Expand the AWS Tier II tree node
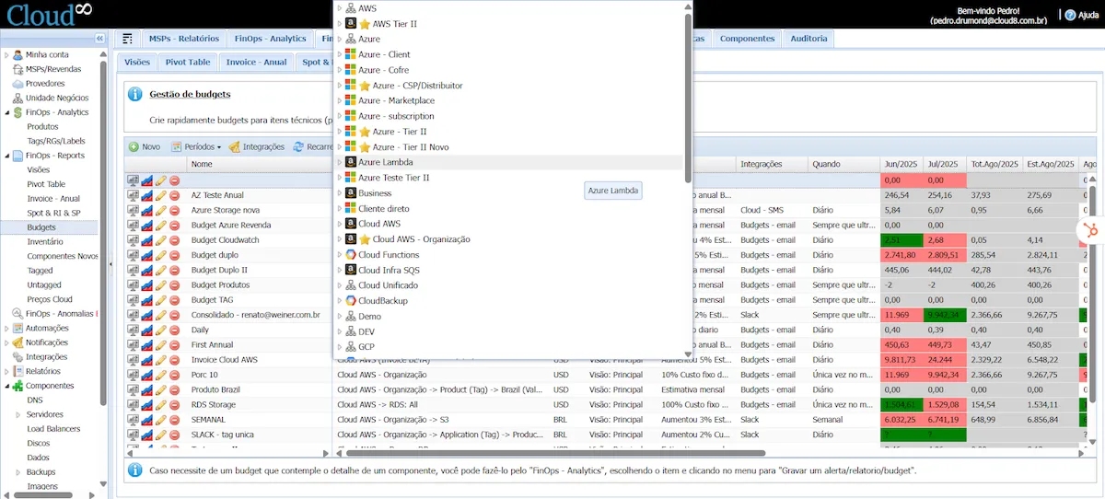The image size is (1105, 499). tap(340, 24)
